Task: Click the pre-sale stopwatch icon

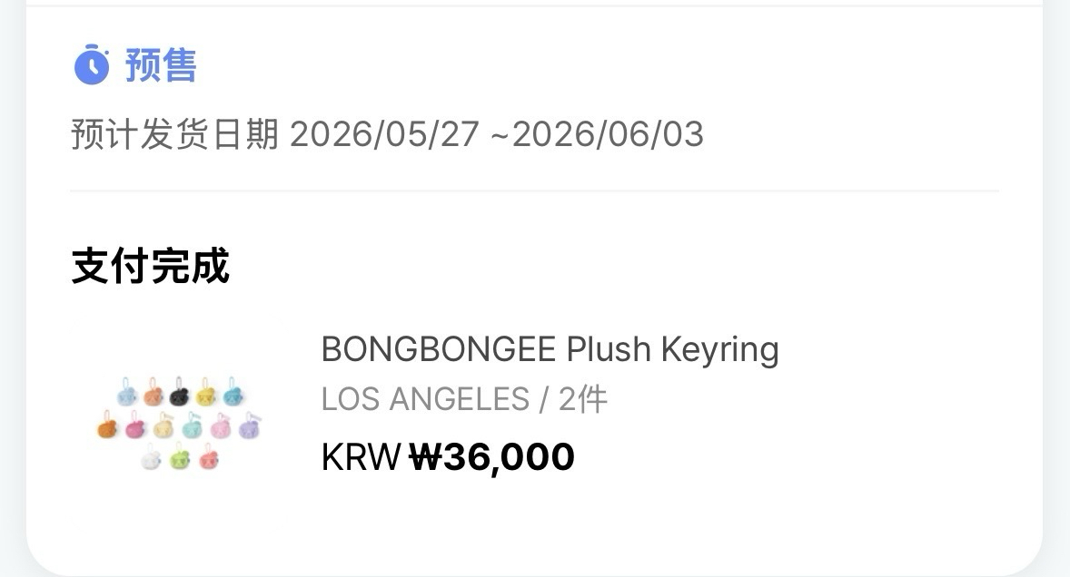Action: tap(91, 65)
